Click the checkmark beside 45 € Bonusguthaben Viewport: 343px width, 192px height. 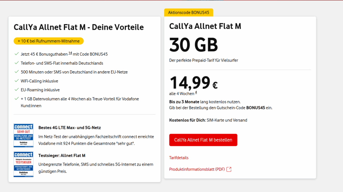(x=17, y=54)
